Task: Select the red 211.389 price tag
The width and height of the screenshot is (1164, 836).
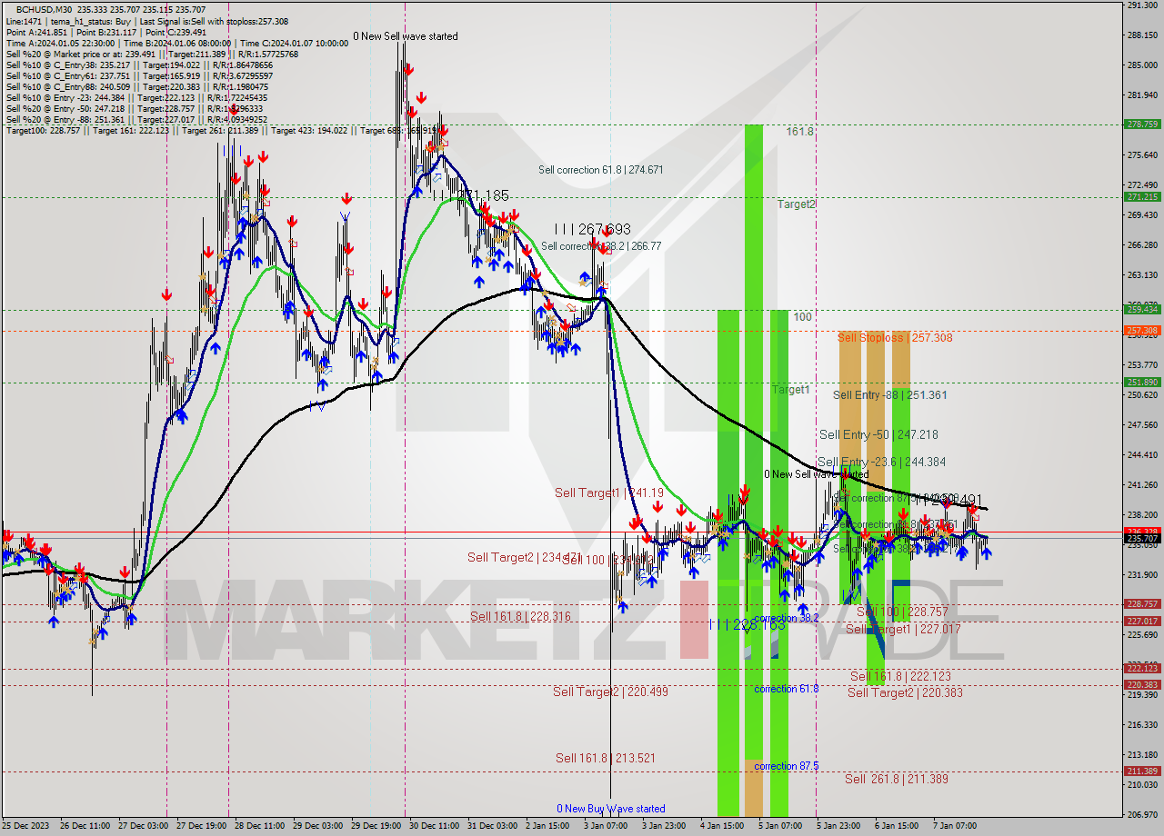Action: [1143, 771]
